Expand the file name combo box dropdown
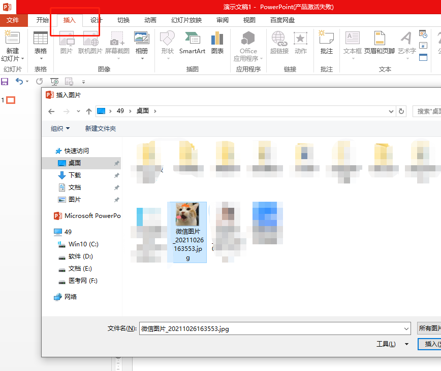 (x=406, y=328)
